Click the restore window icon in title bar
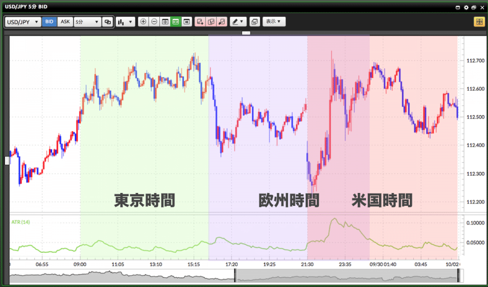 pos(474,7)
